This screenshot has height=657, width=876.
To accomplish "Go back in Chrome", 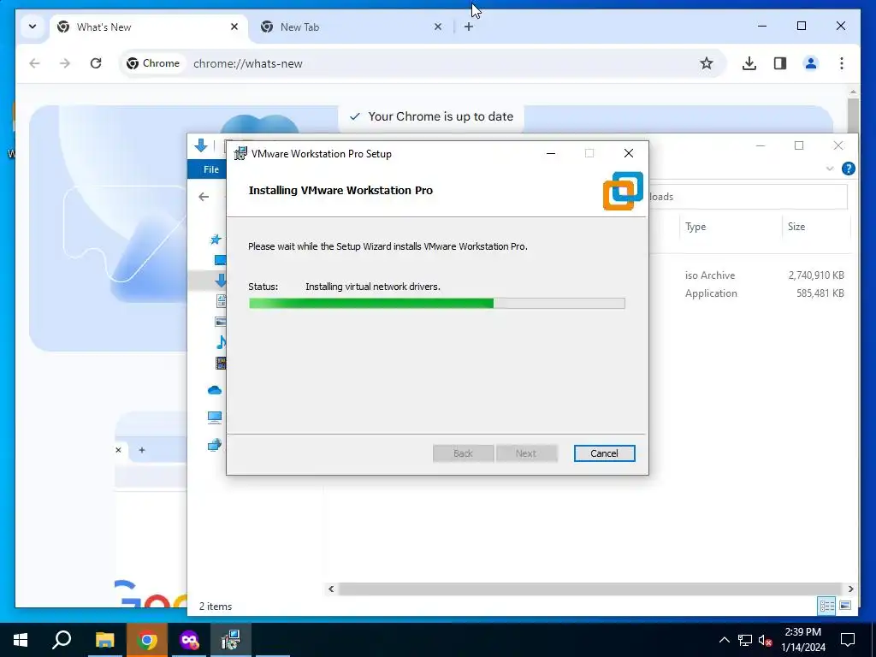I will point(34,63).
